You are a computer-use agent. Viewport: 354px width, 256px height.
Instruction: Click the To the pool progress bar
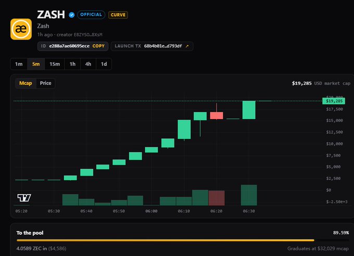click(x=183, y=240)
